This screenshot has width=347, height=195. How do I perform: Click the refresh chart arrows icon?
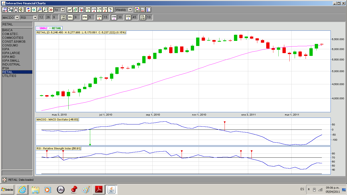[x=28, y=10]
